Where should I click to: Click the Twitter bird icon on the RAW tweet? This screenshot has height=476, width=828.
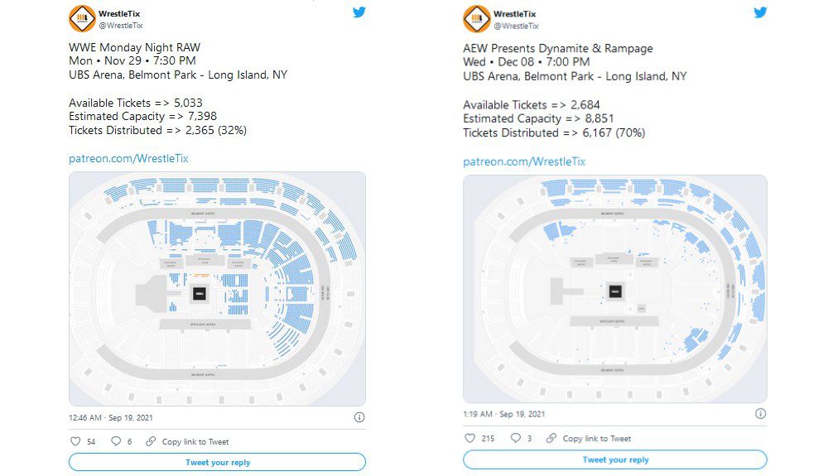coord(359,12)
